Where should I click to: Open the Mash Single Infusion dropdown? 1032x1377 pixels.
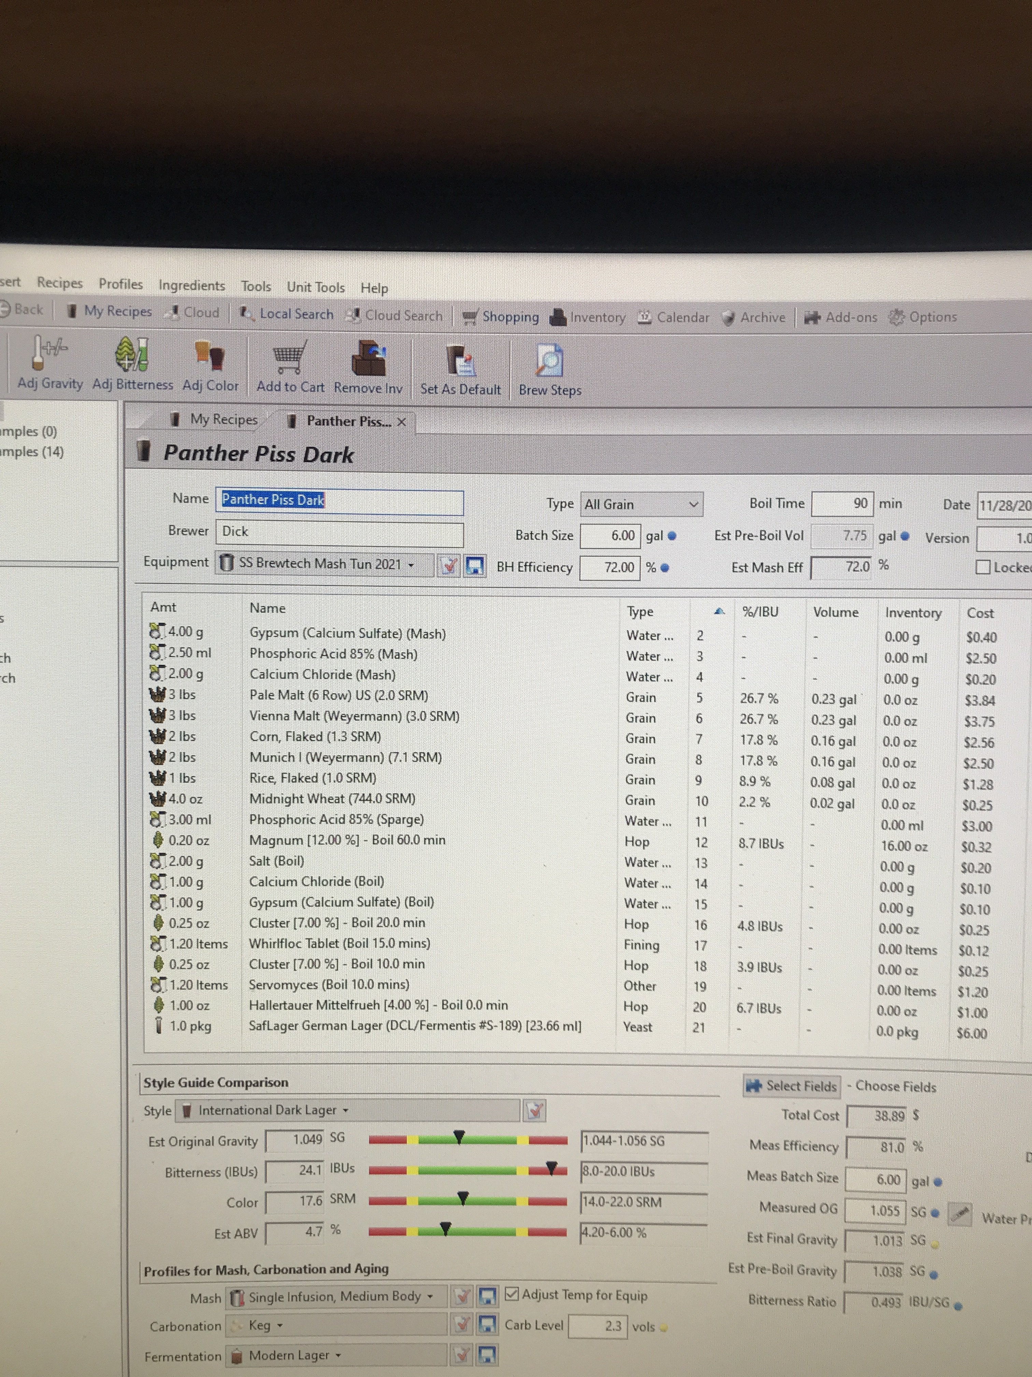click(x=336, y=1297)
